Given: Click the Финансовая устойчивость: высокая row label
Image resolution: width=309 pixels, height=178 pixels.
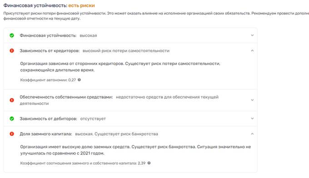Looking at the screenshot, I should coord(48,35).
